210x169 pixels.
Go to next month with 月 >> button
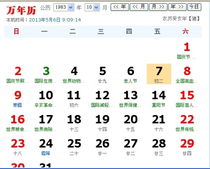click(158, 7)
